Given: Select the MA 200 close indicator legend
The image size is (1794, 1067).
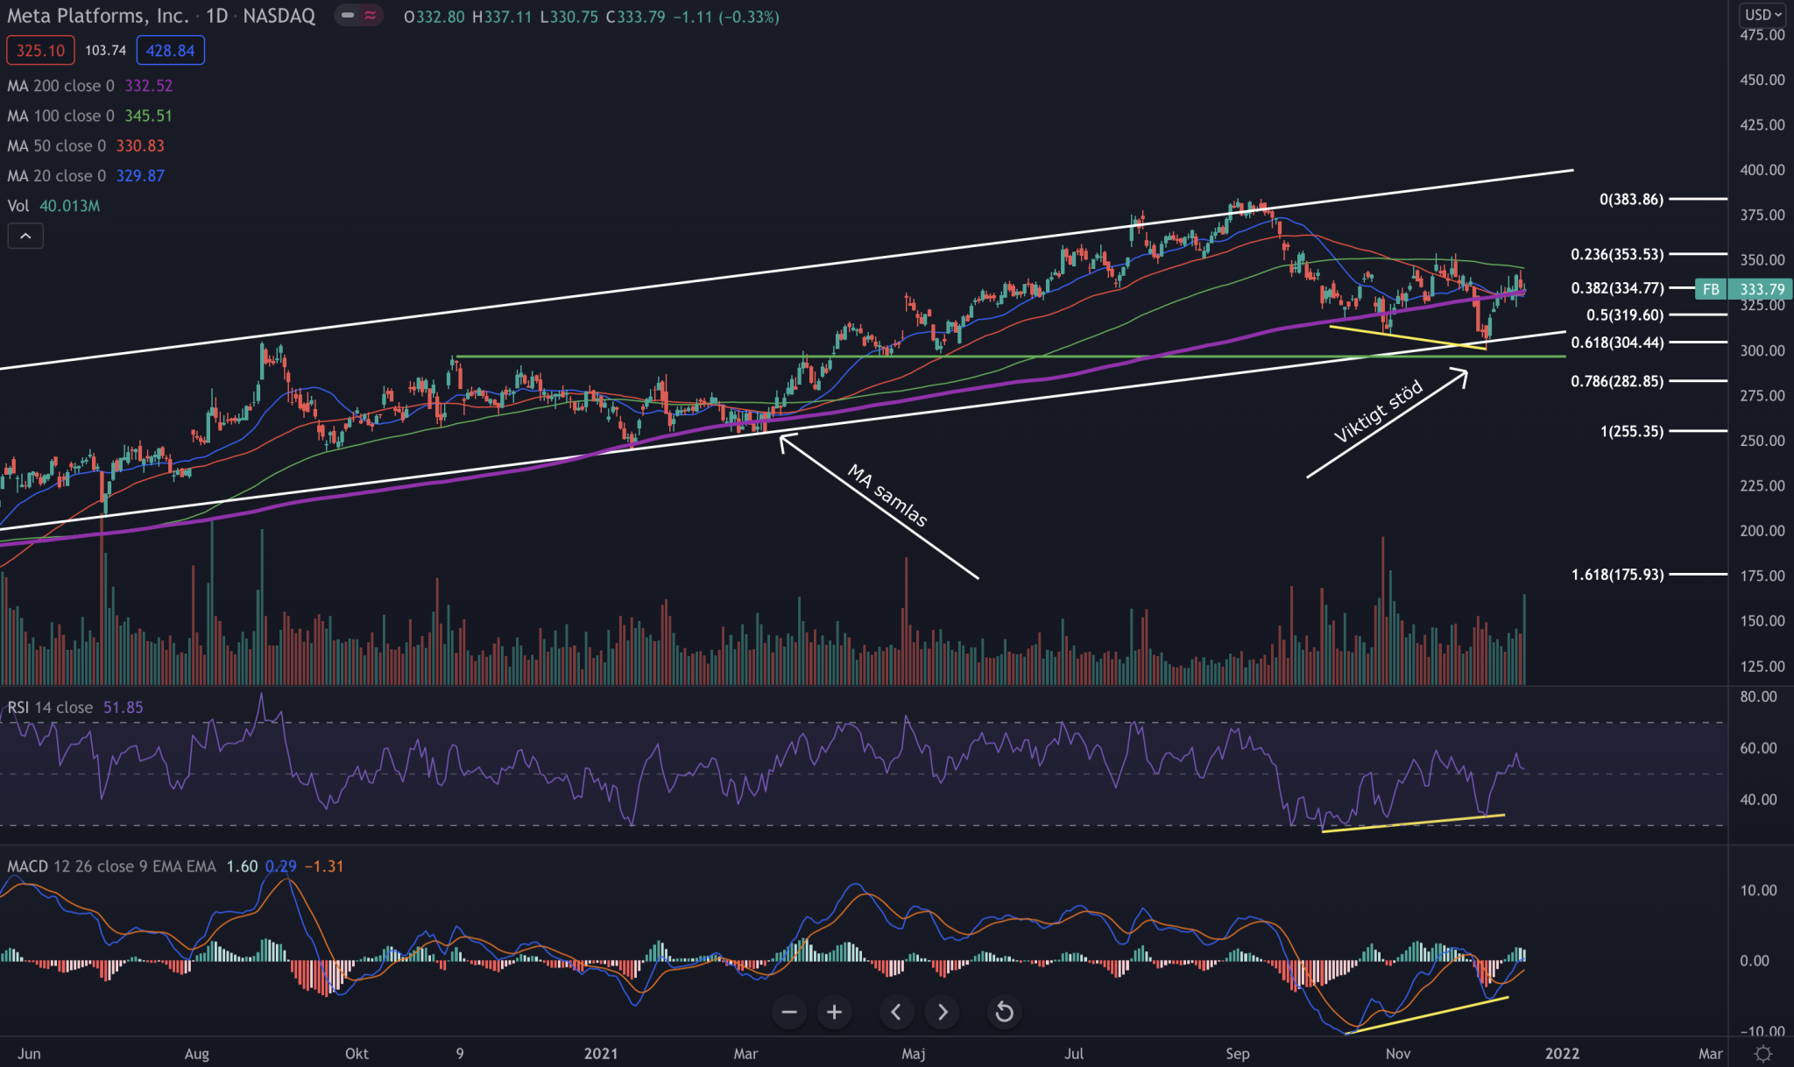Looking at the screenshot, I should [60, 86].
